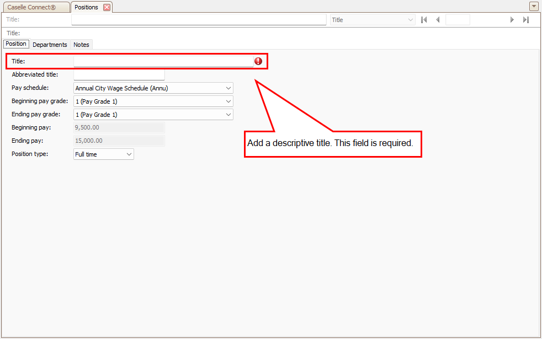Click the Pay schedule label

point(30,88)
